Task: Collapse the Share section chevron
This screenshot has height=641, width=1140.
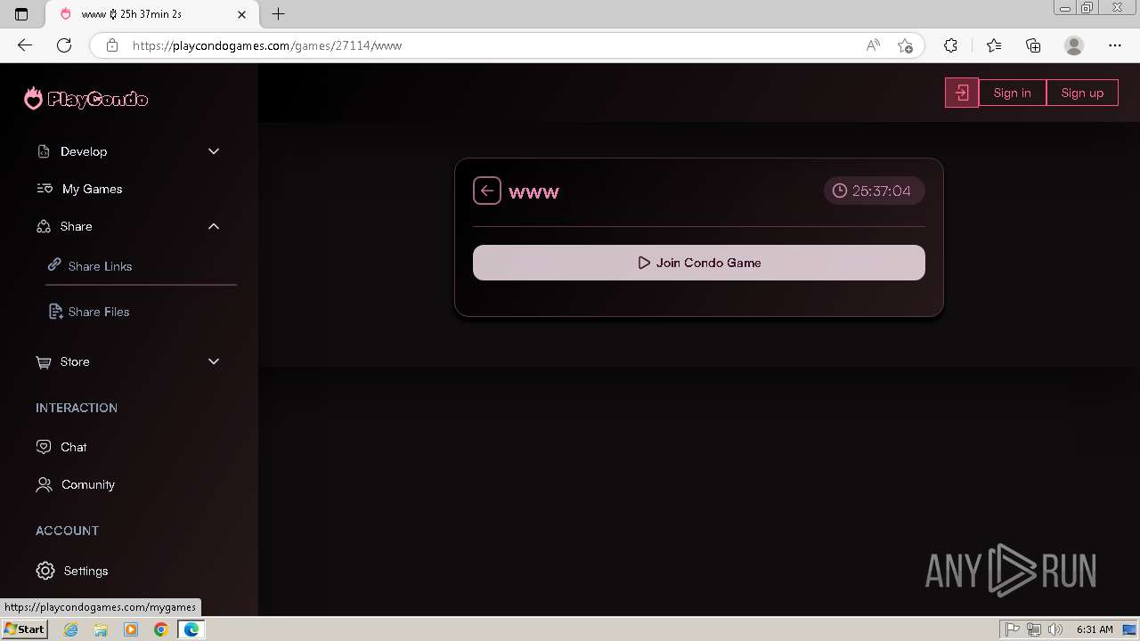Action: (214, 226)
